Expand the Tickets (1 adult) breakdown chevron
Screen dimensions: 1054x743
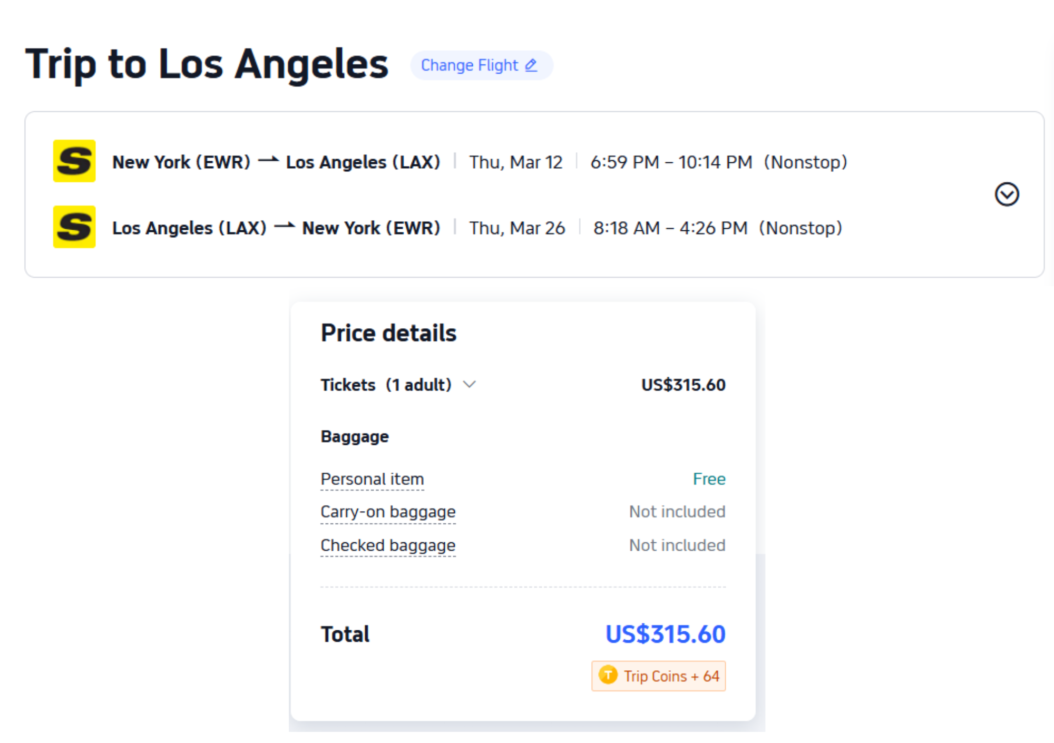[x=469, y=385]
